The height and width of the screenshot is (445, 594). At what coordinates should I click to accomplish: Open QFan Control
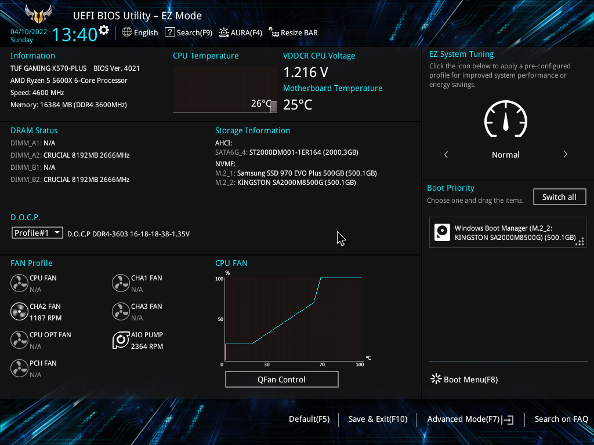[x=281, y=379]
